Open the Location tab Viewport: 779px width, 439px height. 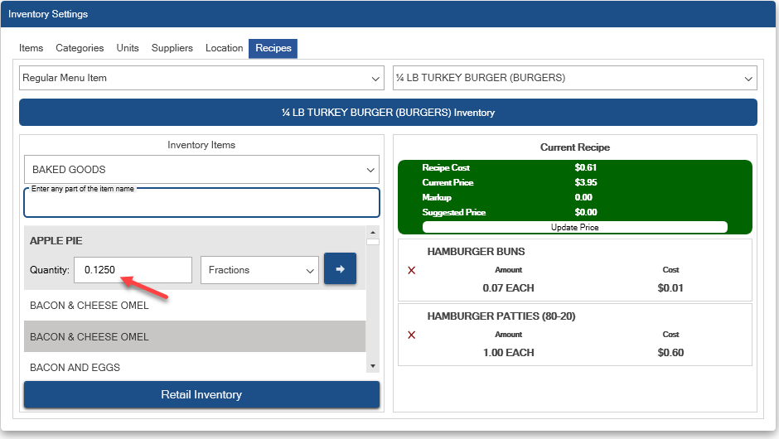click(225, 48)
